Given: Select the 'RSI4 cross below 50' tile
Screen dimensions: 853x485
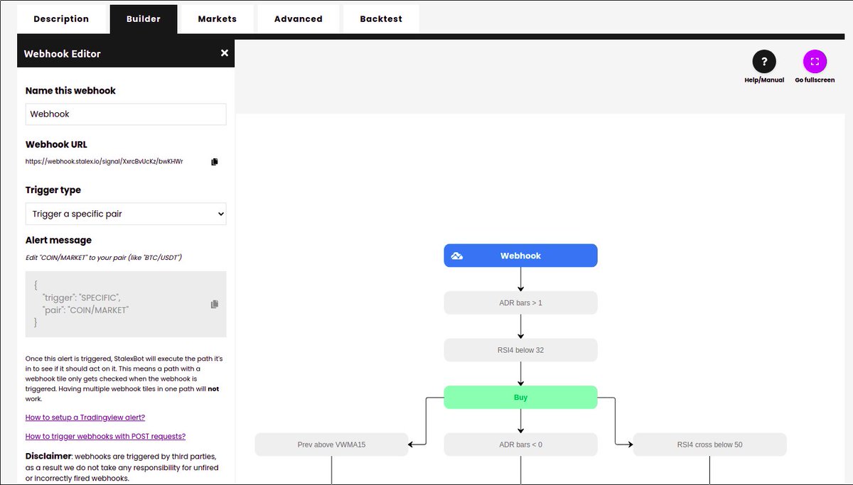Looking at the screenshot, I should tap(709, 445).
